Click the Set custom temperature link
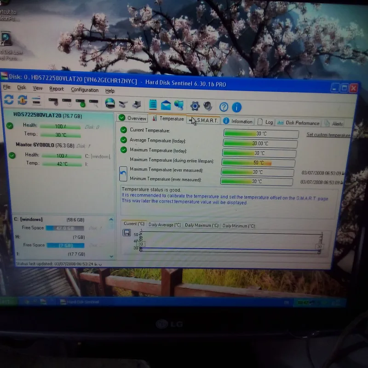Screen dimensions: 368x368 (328, 135)
